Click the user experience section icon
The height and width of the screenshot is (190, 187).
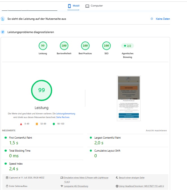(x=3, y=19)
